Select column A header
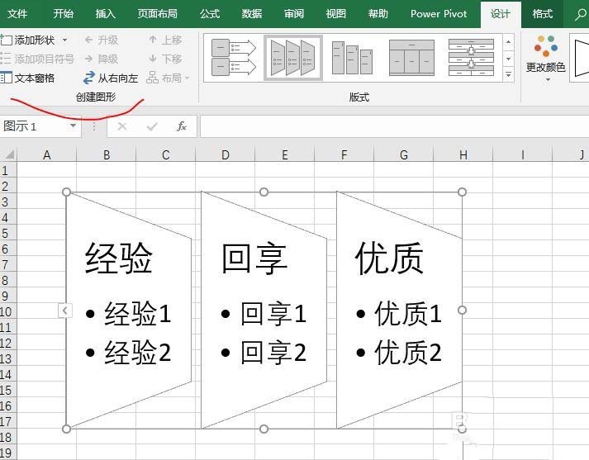Screen dimensions: 589x460 (46, 154)
